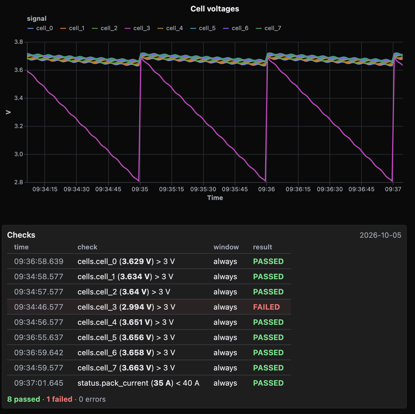
Task: Select the cells.cell_1 (3.634 V) check
Action: (x=149, y=277)
